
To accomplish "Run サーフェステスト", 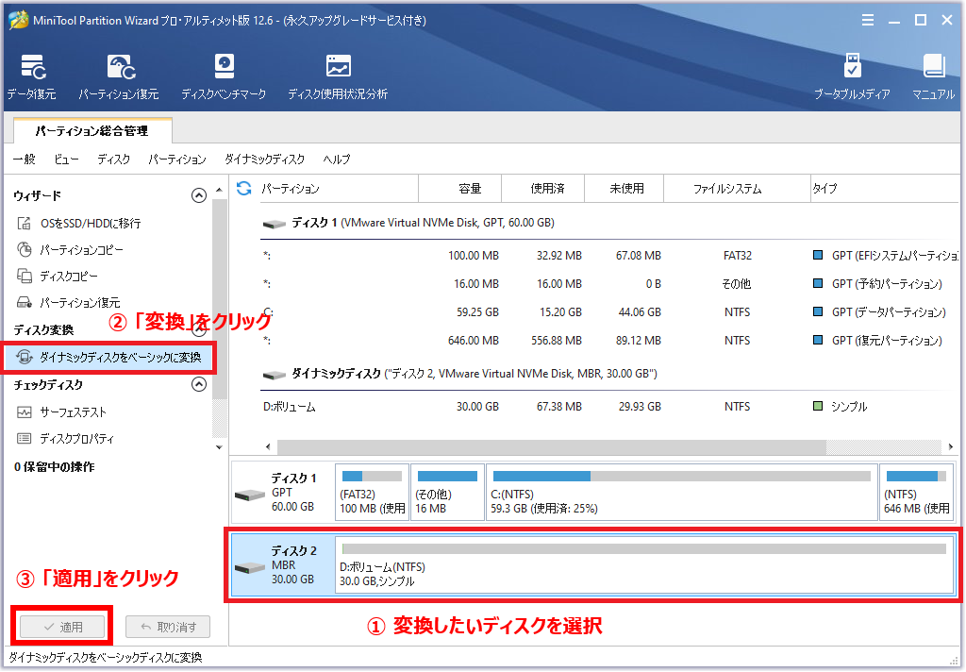I will pyautogui.click(x=73, y=412).
